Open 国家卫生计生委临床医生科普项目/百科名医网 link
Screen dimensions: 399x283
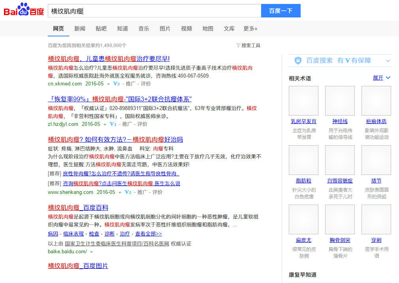pos(117,244)
